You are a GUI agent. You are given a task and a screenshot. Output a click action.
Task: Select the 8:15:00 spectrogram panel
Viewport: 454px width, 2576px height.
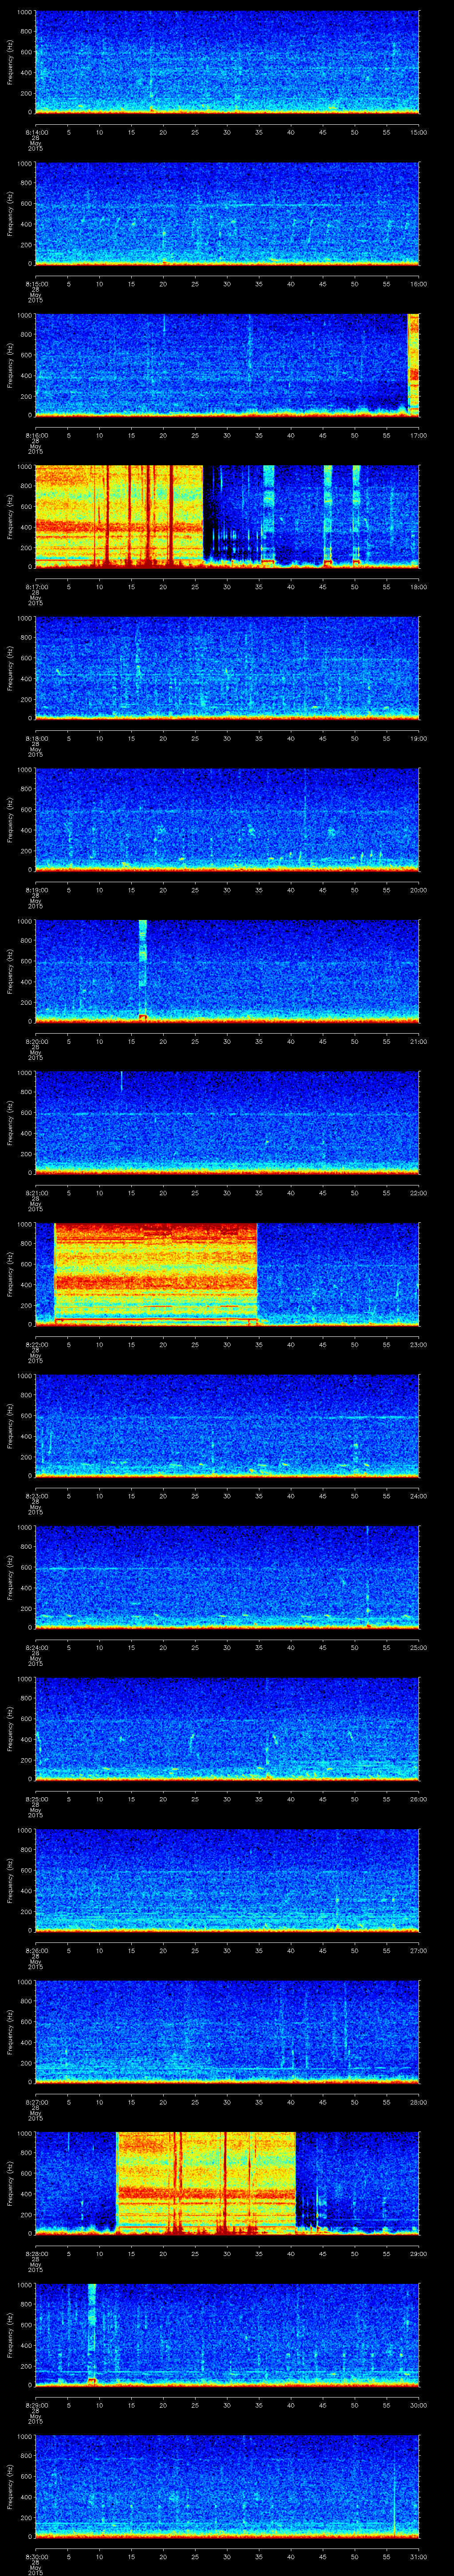(227, 214)
